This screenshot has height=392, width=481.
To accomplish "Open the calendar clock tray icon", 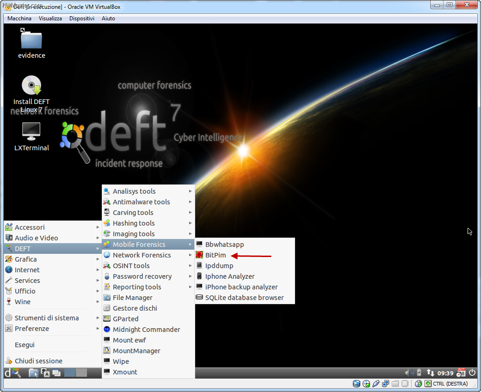I will point(461,373).
